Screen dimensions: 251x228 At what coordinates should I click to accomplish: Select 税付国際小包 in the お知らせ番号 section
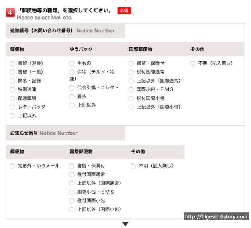pyautogui.click(x=72, y=201)
